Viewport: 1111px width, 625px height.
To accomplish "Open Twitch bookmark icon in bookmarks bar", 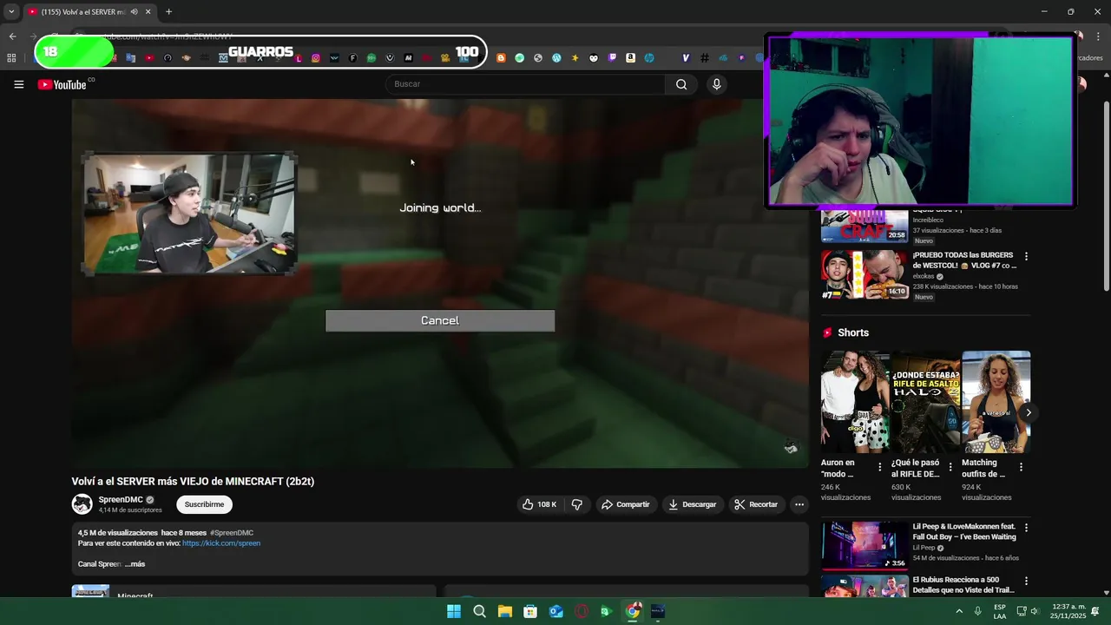I will click(x=612, y=58).
